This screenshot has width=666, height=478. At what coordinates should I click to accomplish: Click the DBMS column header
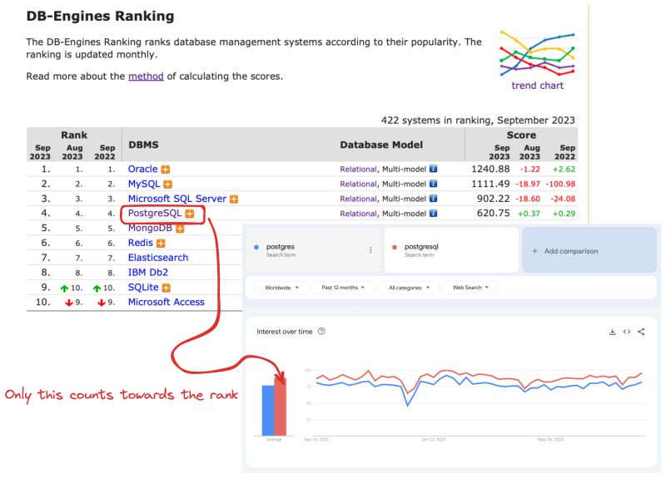tap(143, 145)
